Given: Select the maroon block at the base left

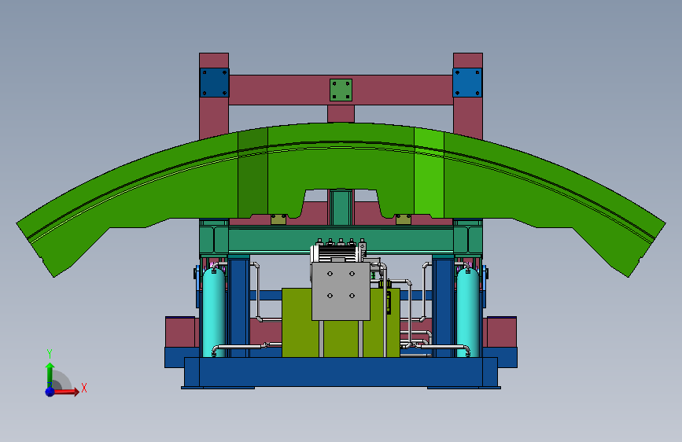Looking at the screenshot, I should click(180, 332).
